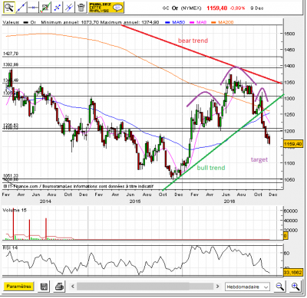Viewport: 307px width, 298px height.
Task: Click the header price 1159,40 in red
Action: (216, 8)
